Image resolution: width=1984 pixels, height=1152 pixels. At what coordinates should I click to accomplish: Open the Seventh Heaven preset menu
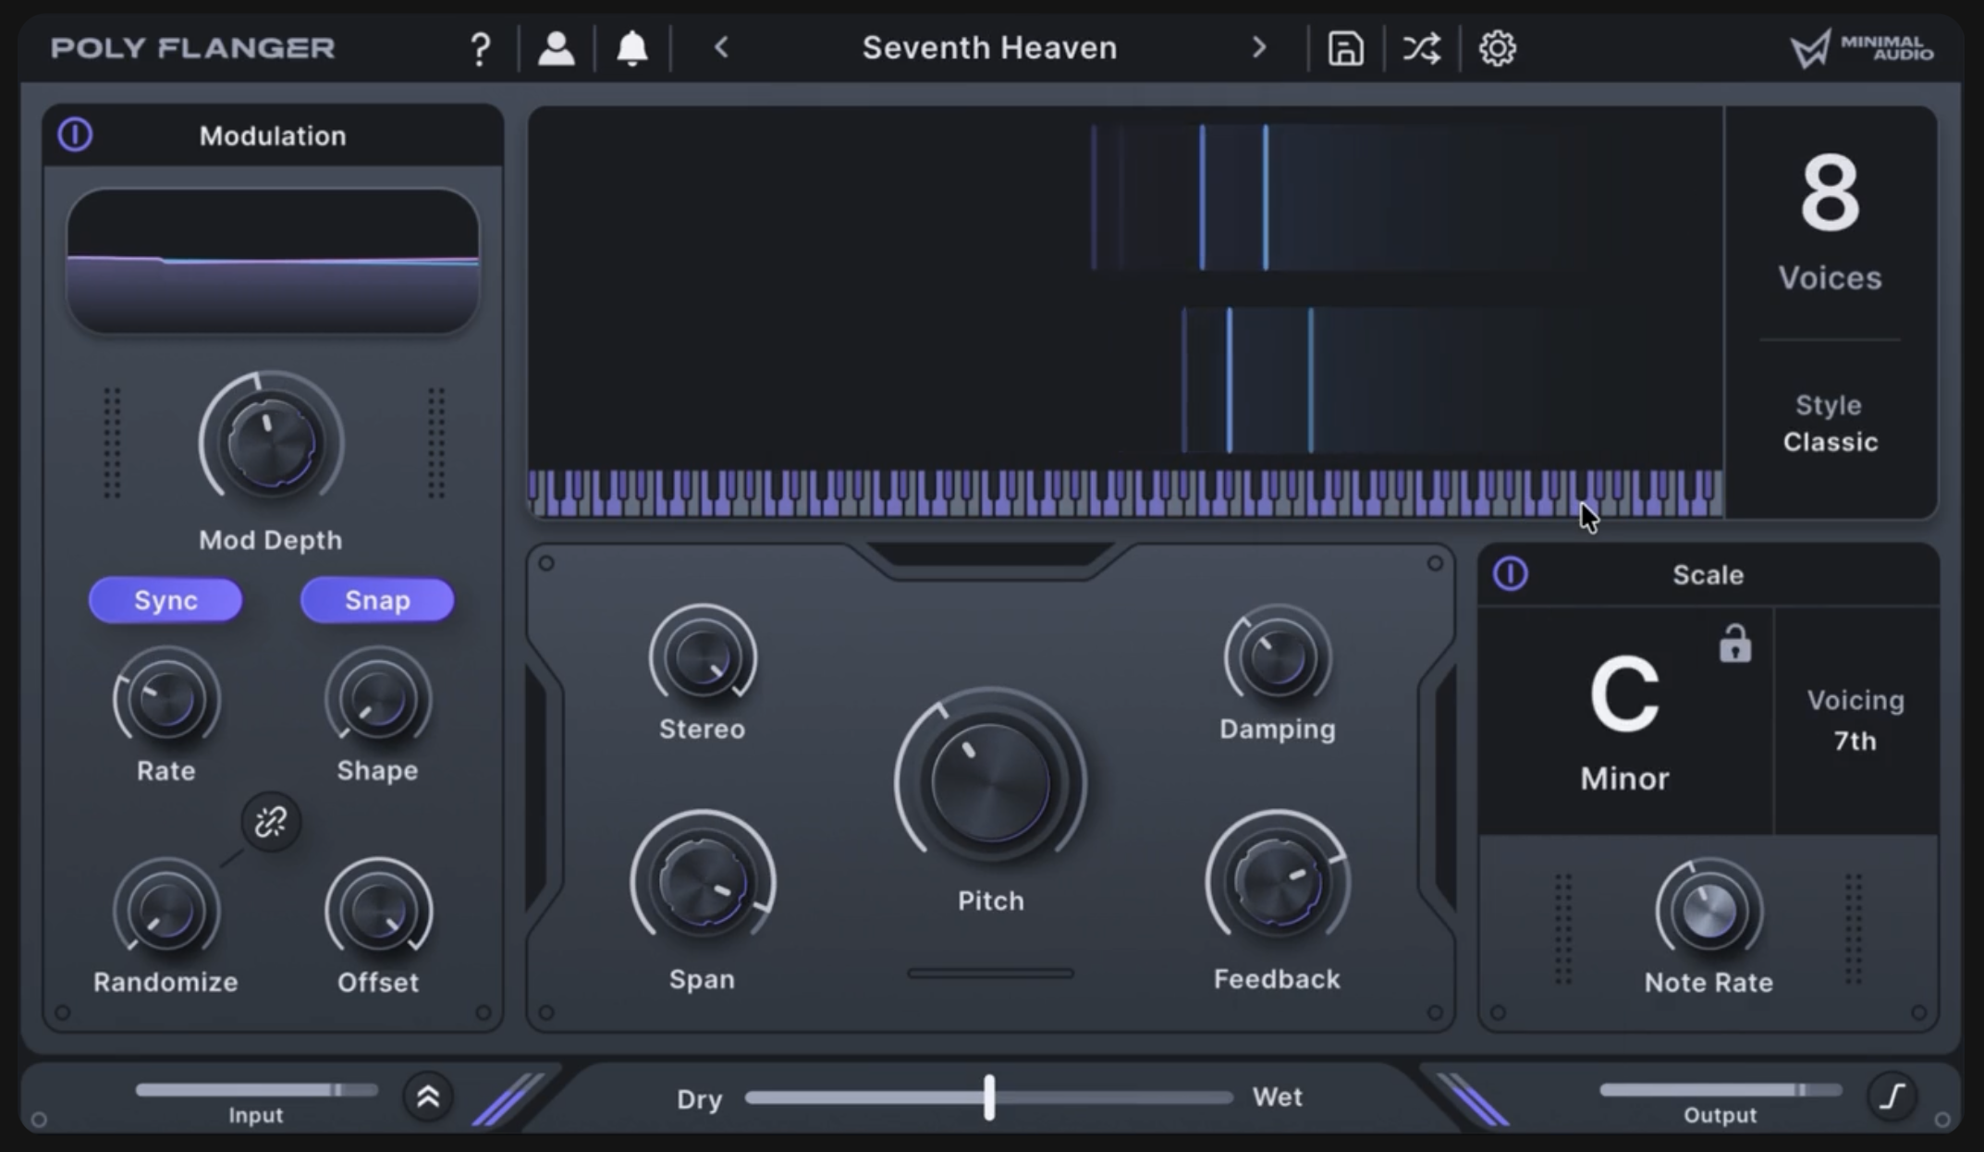[x=989, y=48]
